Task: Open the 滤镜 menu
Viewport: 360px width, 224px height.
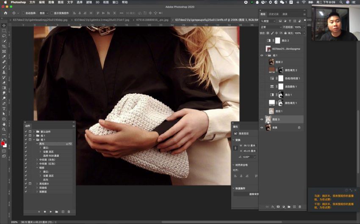Action: (89, 2)
